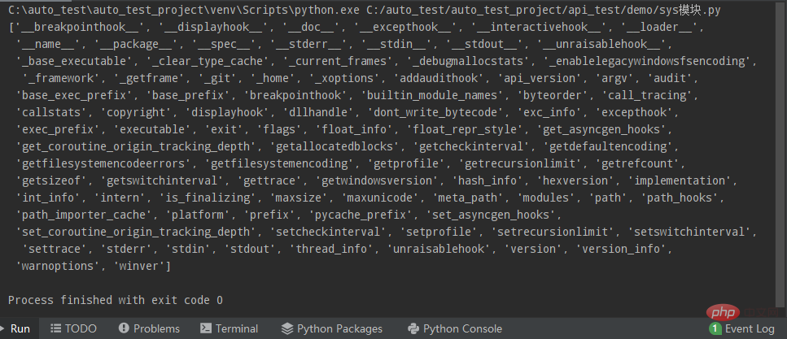The height and width of the screenshot is (339, 787).
Task: Click the Python Packages stacked layers icon
Action: pyautogui.click(x=287, y=328)
